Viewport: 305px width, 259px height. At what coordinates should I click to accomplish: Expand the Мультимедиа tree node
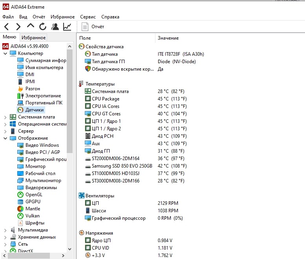pos(5,230)
